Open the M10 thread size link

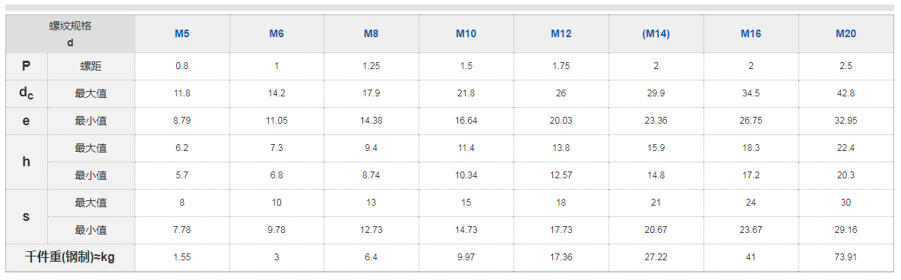(466, 34)
